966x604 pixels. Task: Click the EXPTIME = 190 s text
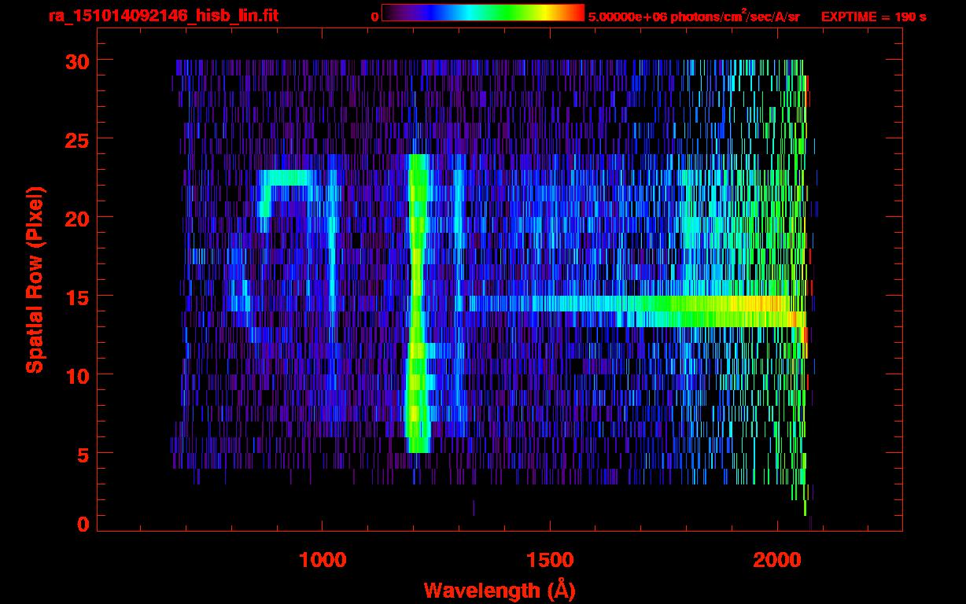click(873, 16)
